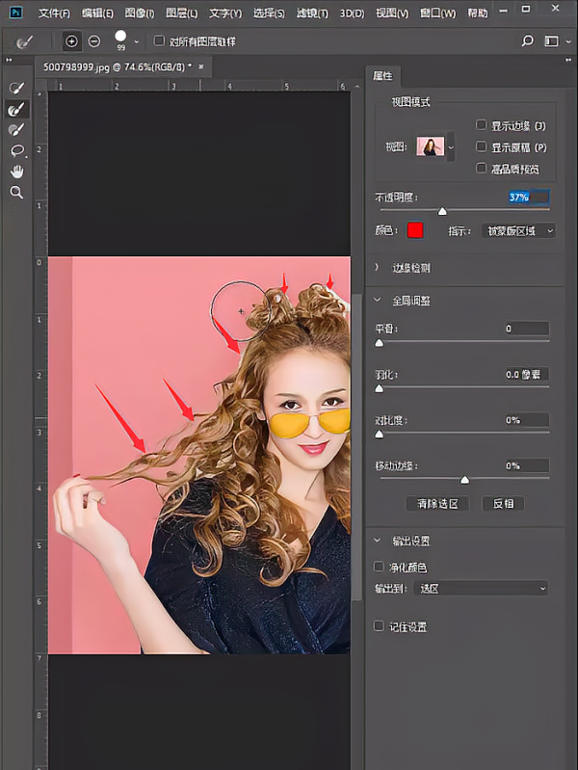This screenshot has height=770, width=578.
Task: Open the 图层(L) menu
Action: tap(182, 13)
